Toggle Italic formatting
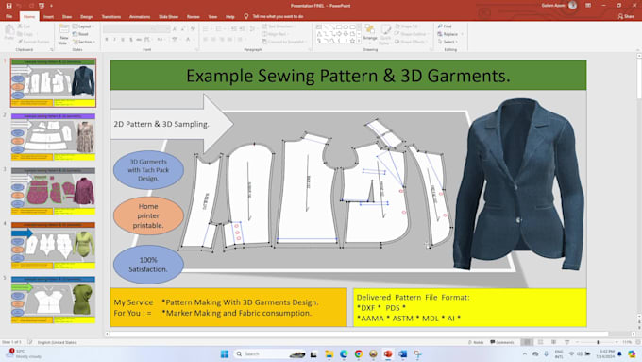642x362 pixels. (114, 40)
